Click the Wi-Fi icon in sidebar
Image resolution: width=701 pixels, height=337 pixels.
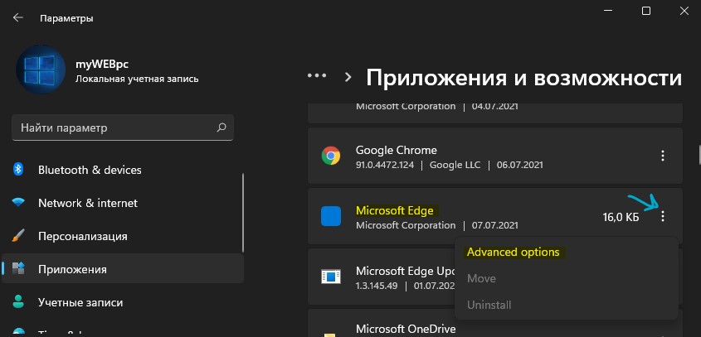click(18, 203)
